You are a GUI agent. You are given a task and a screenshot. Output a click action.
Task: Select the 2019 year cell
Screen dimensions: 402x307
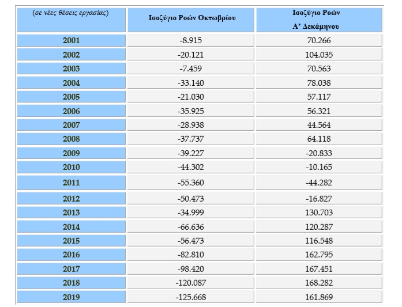(71, 297)
